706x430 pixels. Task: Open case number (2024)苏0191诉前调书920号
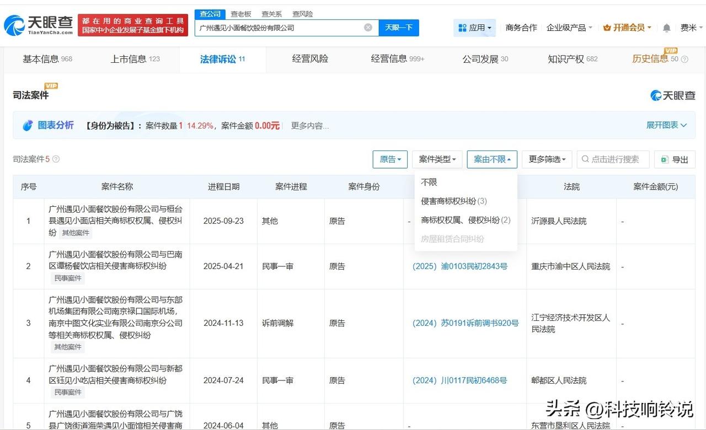tap(466, 324)
